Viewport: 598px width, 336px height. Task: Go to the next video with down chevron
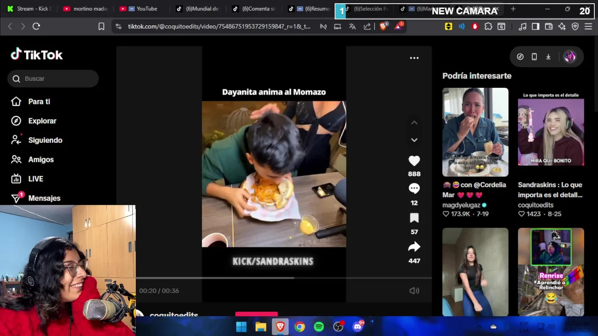[x=414, y=140]
